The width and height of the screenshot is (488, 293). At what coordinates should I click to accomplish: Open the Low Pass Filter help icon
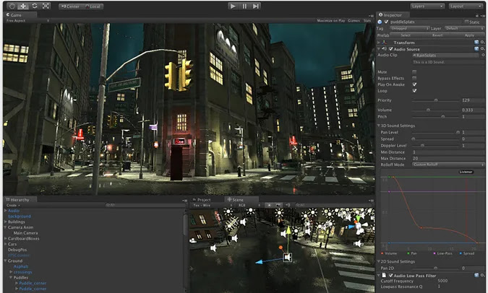tap(476, 275)
